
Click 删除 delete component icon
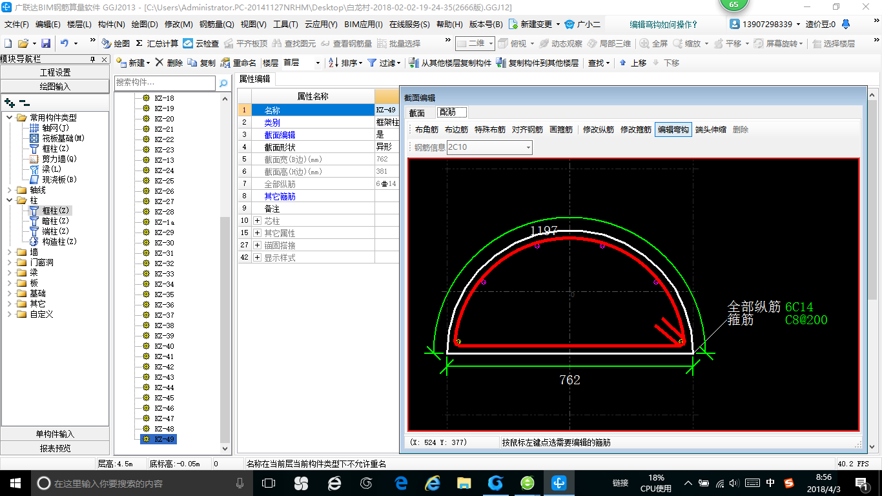[169, 63]
